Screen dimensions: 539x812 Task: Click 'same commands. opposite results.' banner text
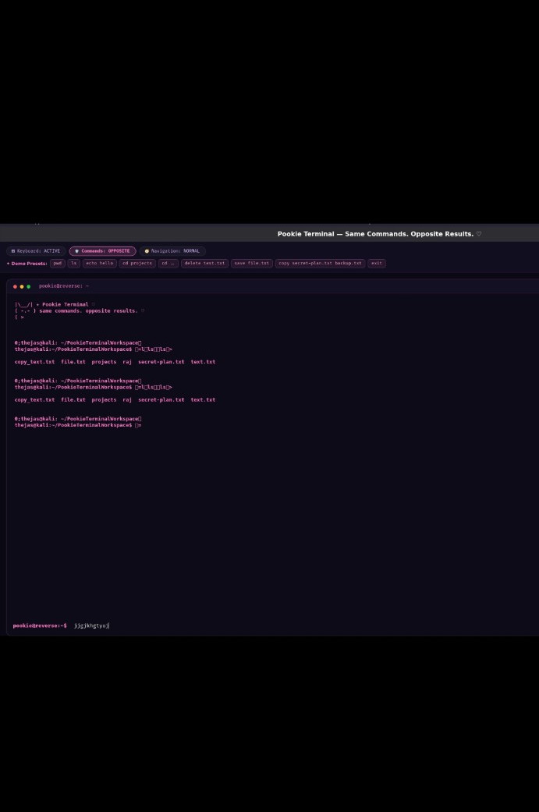point(88,310)
